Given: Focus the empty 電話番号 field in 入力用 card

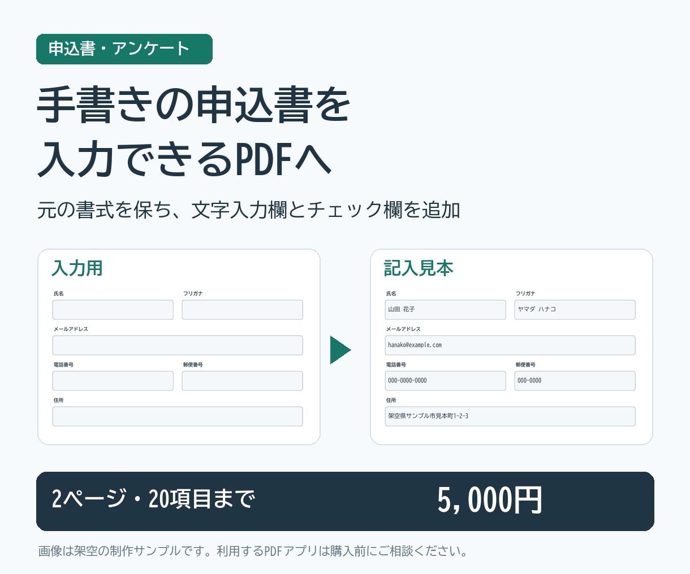Looking at the screenshot, I should tap(113, 381).
